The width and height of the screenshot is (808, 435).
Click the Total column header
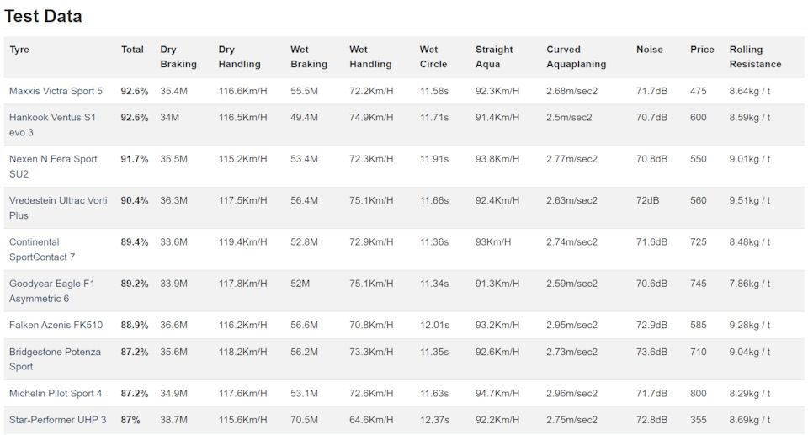pyautogui.click(x=132, y=50)
